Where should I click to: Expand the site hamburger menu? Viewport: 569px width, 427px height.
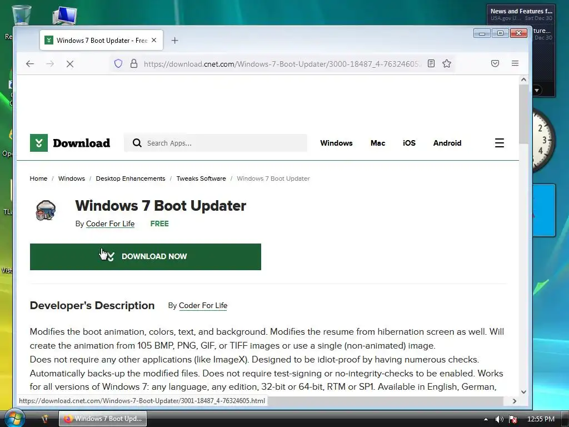500,143
